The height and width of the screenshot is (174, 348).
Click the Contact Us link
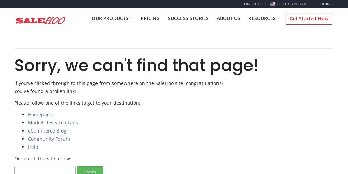(254, 4)
